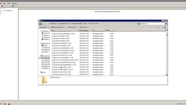Click the 8.3 version folder in address breadcrumb
The image size is (186, 105).
[91, 24]
